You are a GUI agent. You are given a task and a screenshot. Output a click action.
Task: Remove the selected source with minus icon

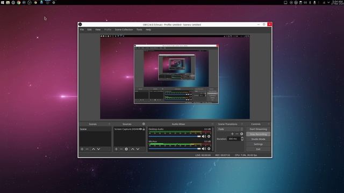121,149
